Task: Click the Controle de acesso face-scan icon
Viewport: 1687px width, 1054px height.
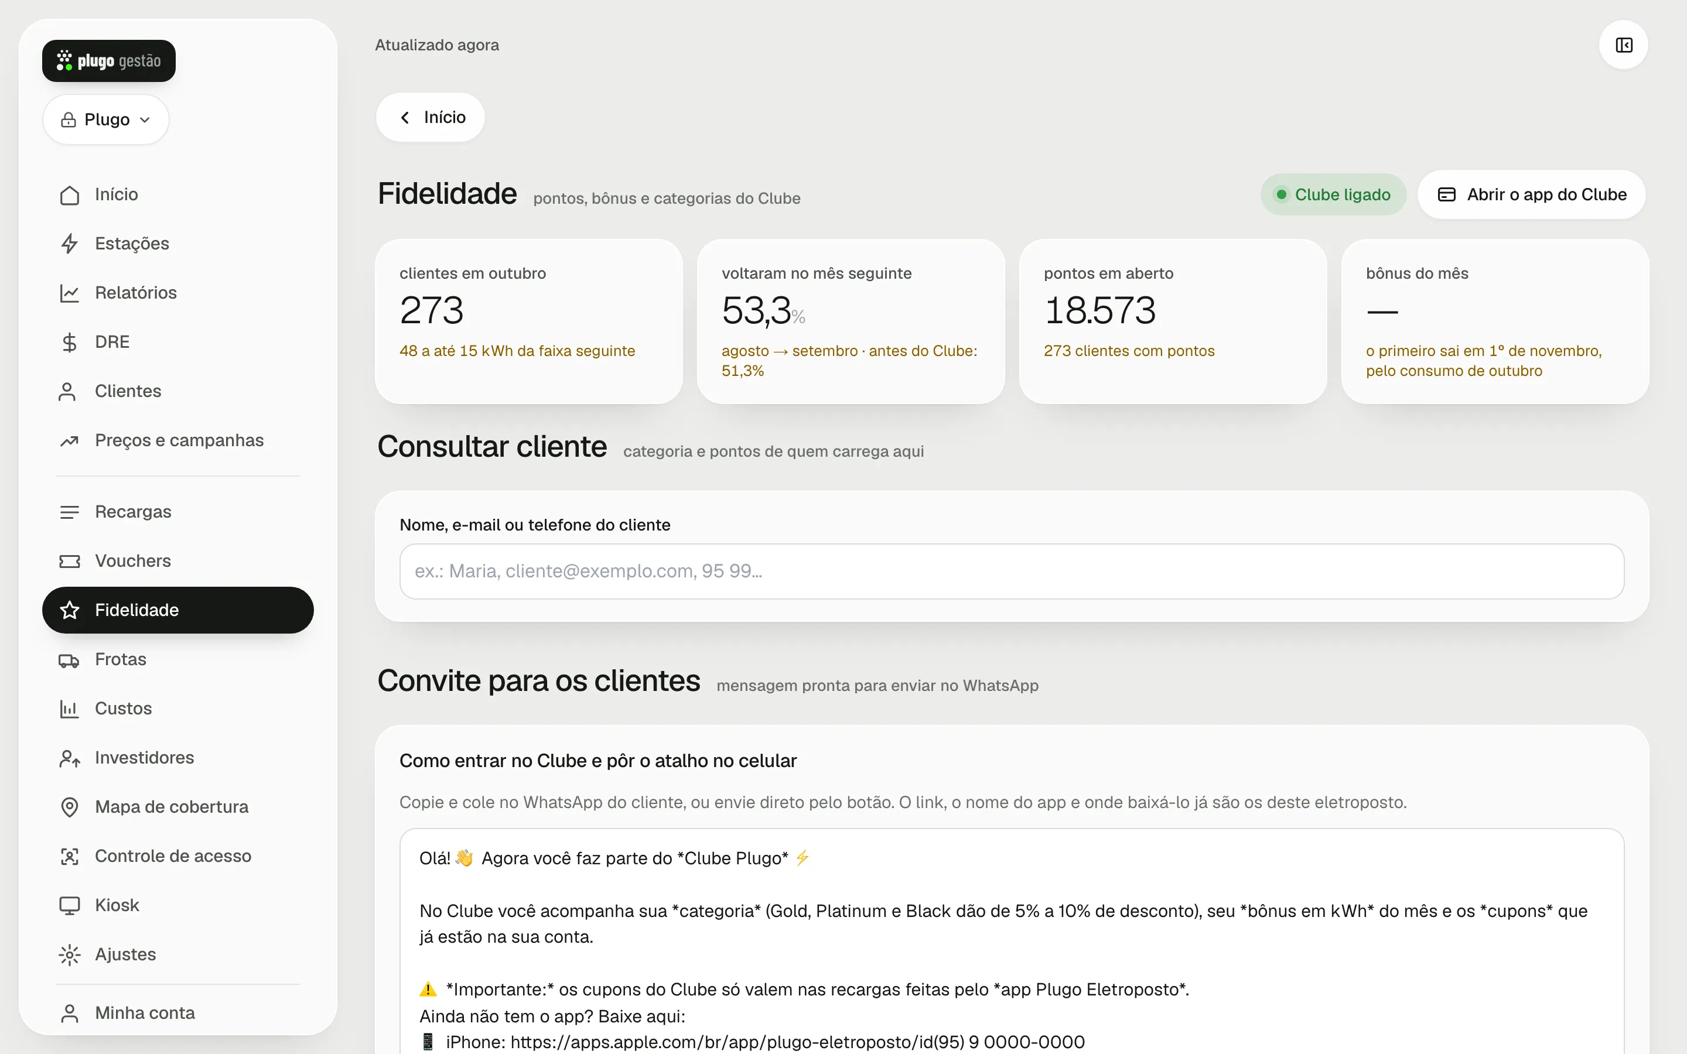Action: [x=69, y=857]
